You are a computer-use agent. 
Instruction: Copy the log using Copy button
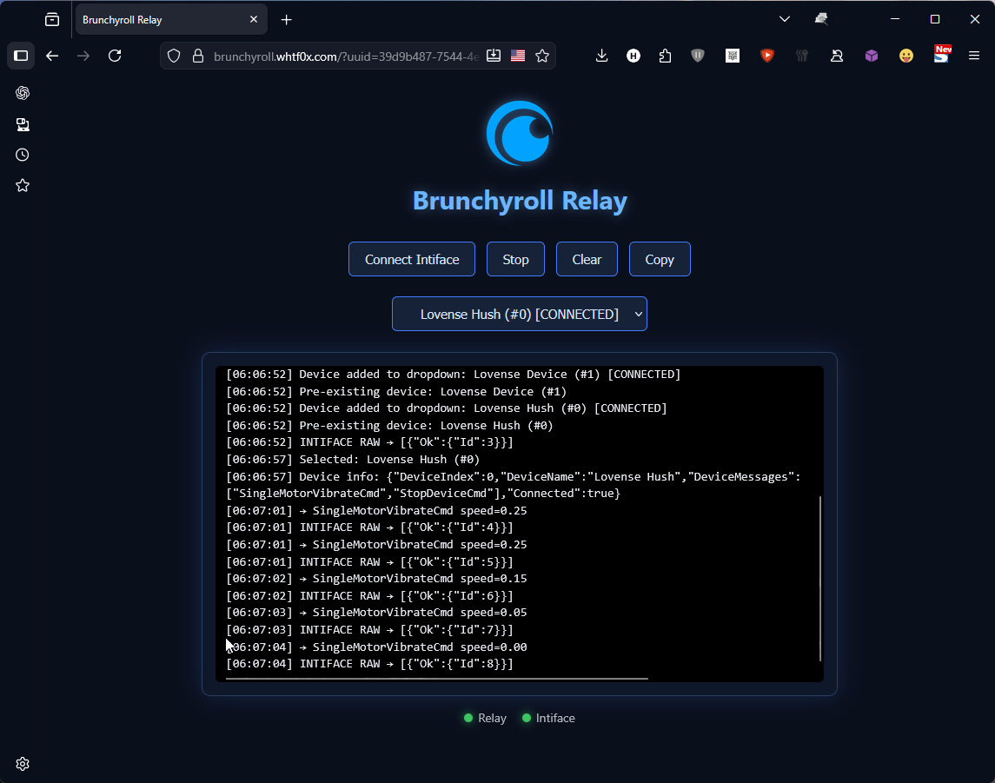(659, 259)
